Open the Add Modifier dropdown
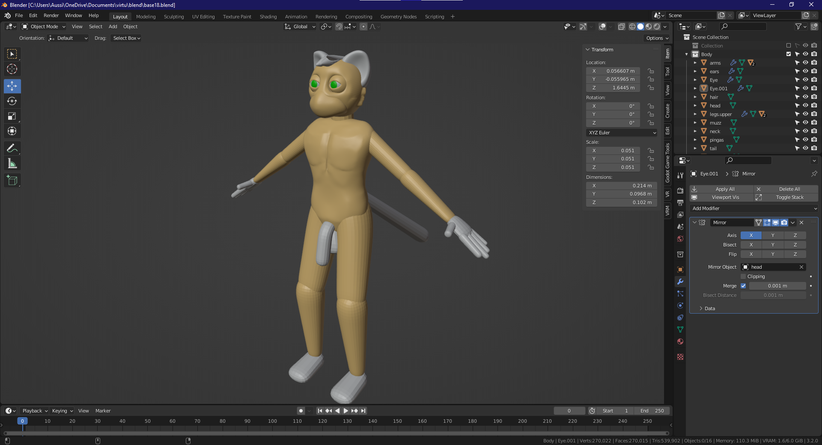Screen dimensions: 822x445 [753, 208]
